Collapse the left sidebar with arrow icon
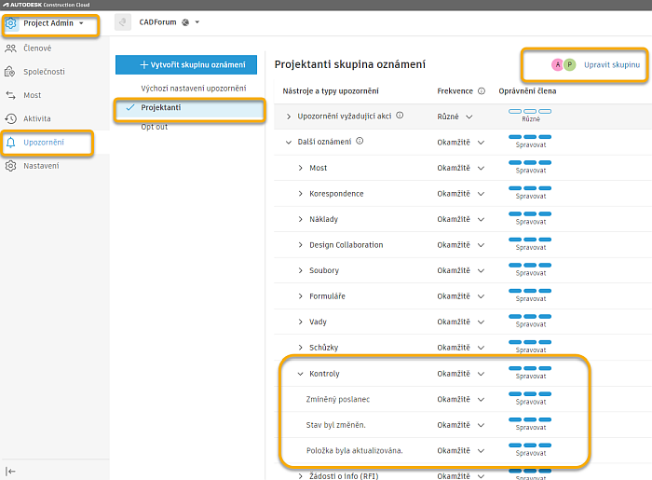The width and height of the screenshot is (652, 480). [11, 471]
